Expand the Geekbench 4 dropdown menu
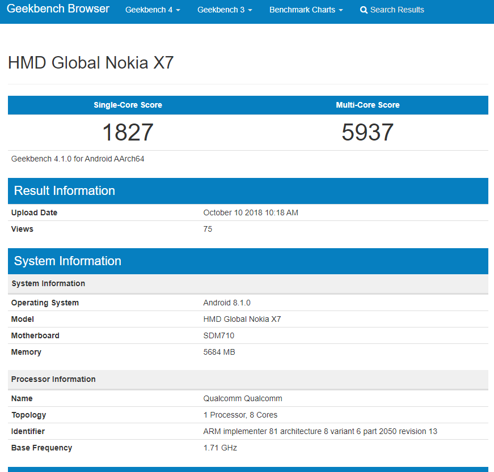The width and height of the screenshot is (494, 472). (153, 10)
